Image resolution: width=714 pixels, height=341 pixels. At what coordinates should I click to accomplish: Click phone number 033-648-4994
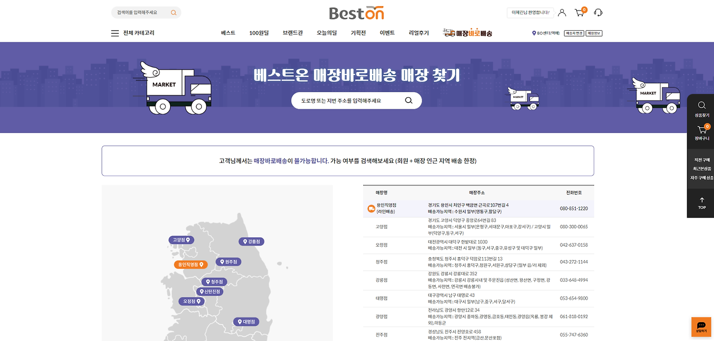(x=574, y=280)
